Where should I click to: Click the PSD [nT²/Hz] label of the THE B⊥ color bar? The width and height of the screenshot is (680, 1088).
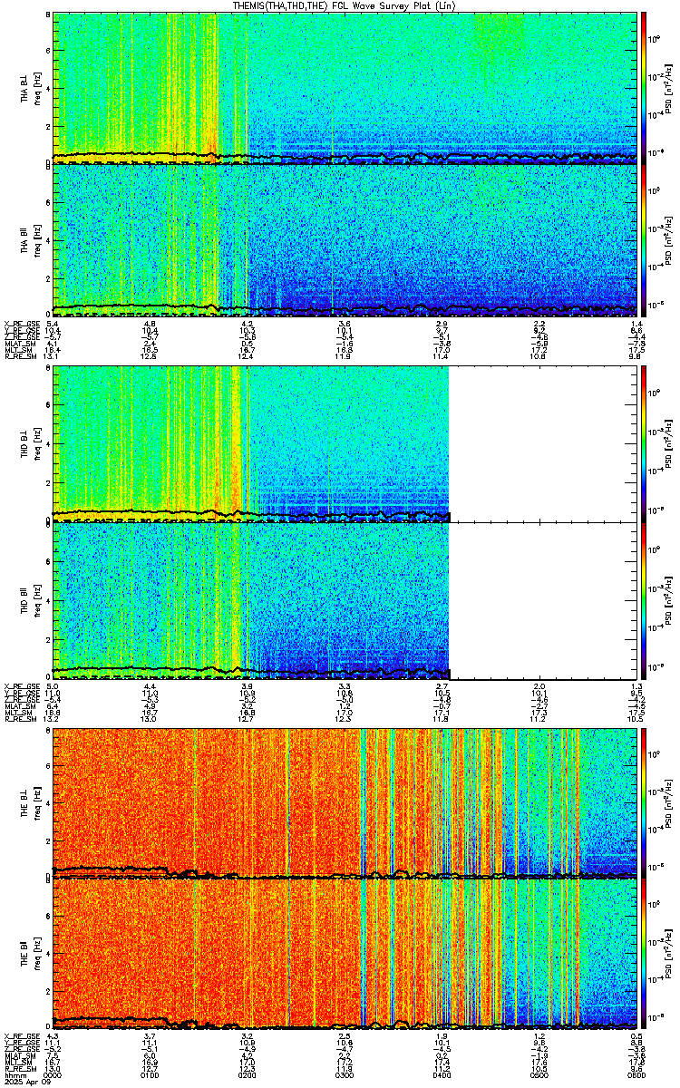click(669, 801)
